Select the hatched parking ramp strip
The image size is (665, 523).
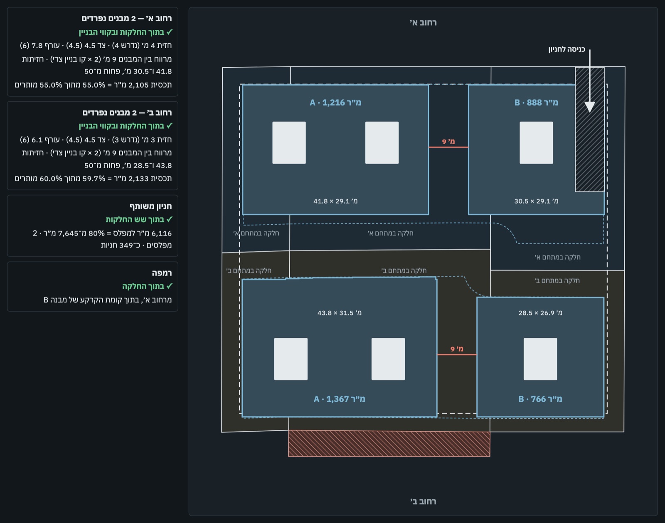click(x=589, y=129)
